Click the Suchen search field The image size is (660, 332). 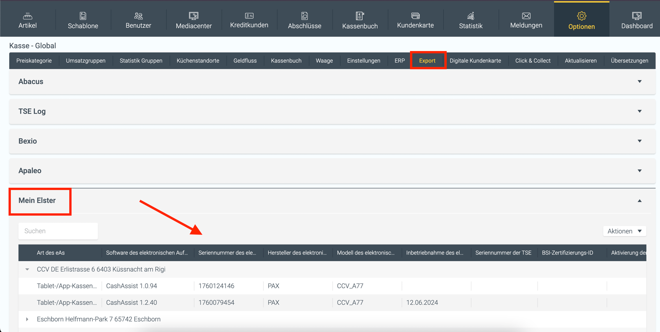[x=58, y=231]
